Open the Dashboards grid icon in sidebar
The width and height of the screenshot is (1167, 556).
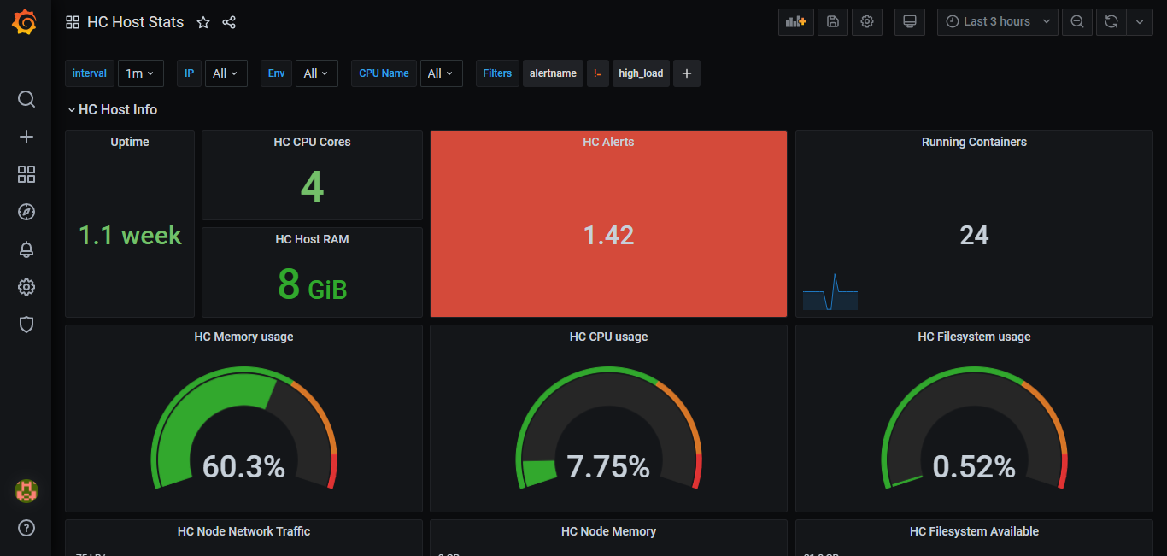[x=26, y=174]
